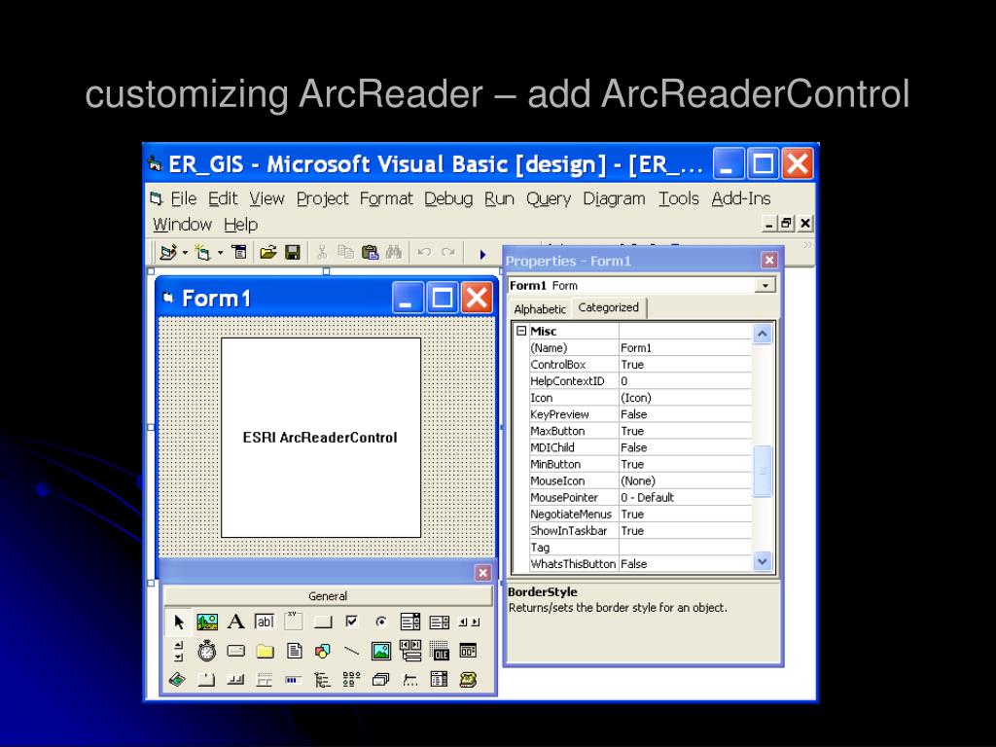Image resolution: width=996 pixels, height=747 pixels.
Task: Click Properties scrollbar down arrow
Action: pos(763,561)
